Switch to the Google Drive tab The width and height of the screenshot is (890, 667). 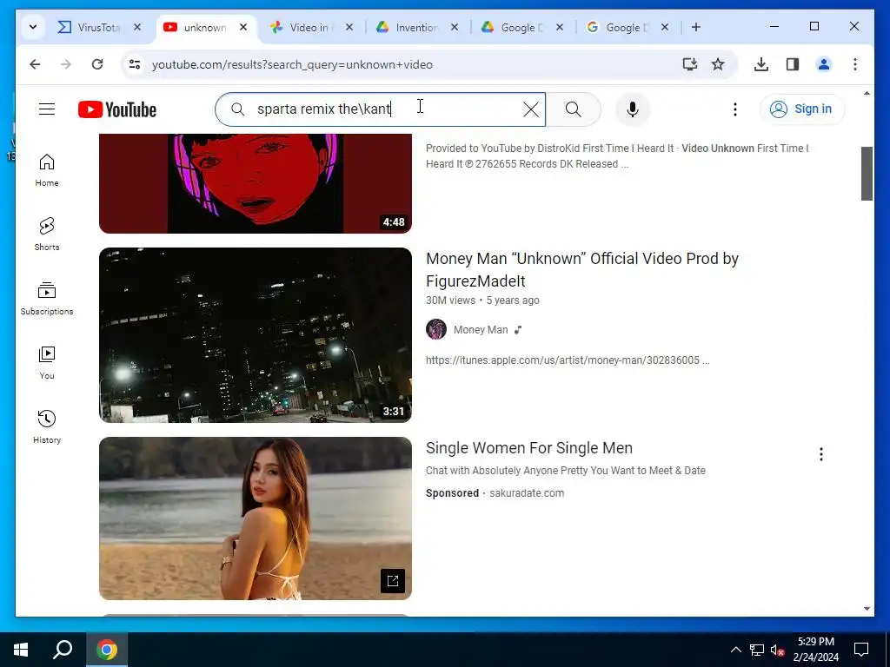coord(513,27)
